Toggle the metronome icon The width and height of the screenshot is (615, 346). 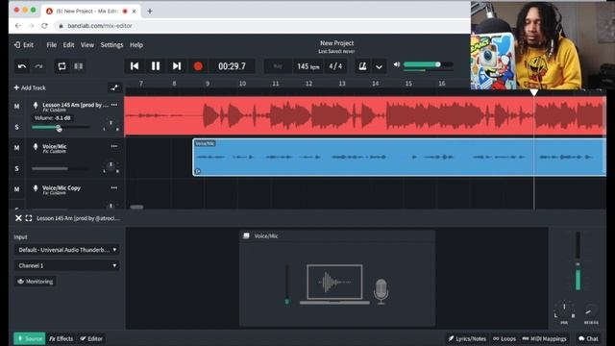[x=363, y=66]
